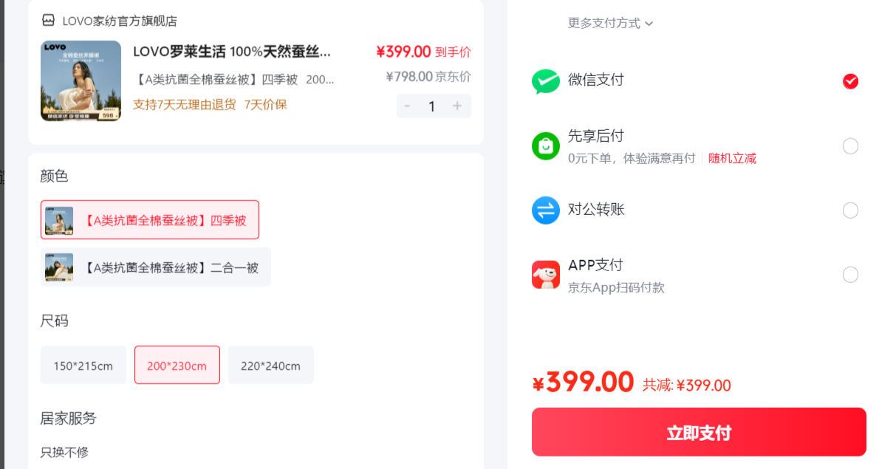
Task: Click the 对公转账 blue transfer icon
Action: (545, 210)
